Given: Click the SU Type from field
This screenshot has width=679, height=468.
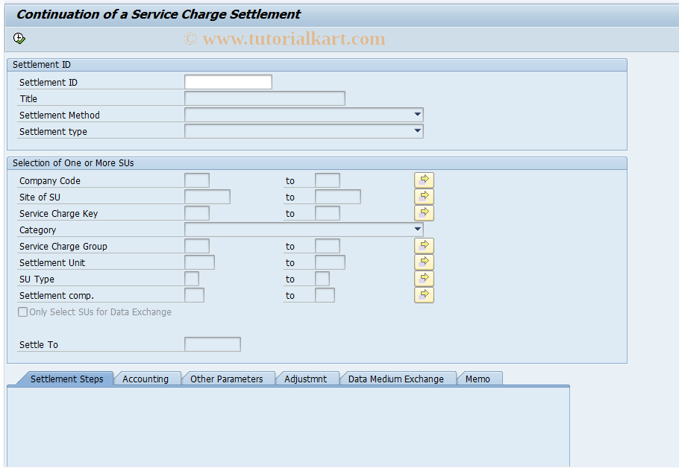Looking at the screenshot, I should pos(192,279).
